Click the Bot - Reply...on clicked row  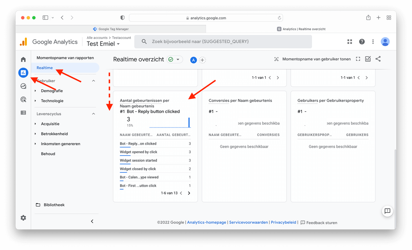[155, 143]
